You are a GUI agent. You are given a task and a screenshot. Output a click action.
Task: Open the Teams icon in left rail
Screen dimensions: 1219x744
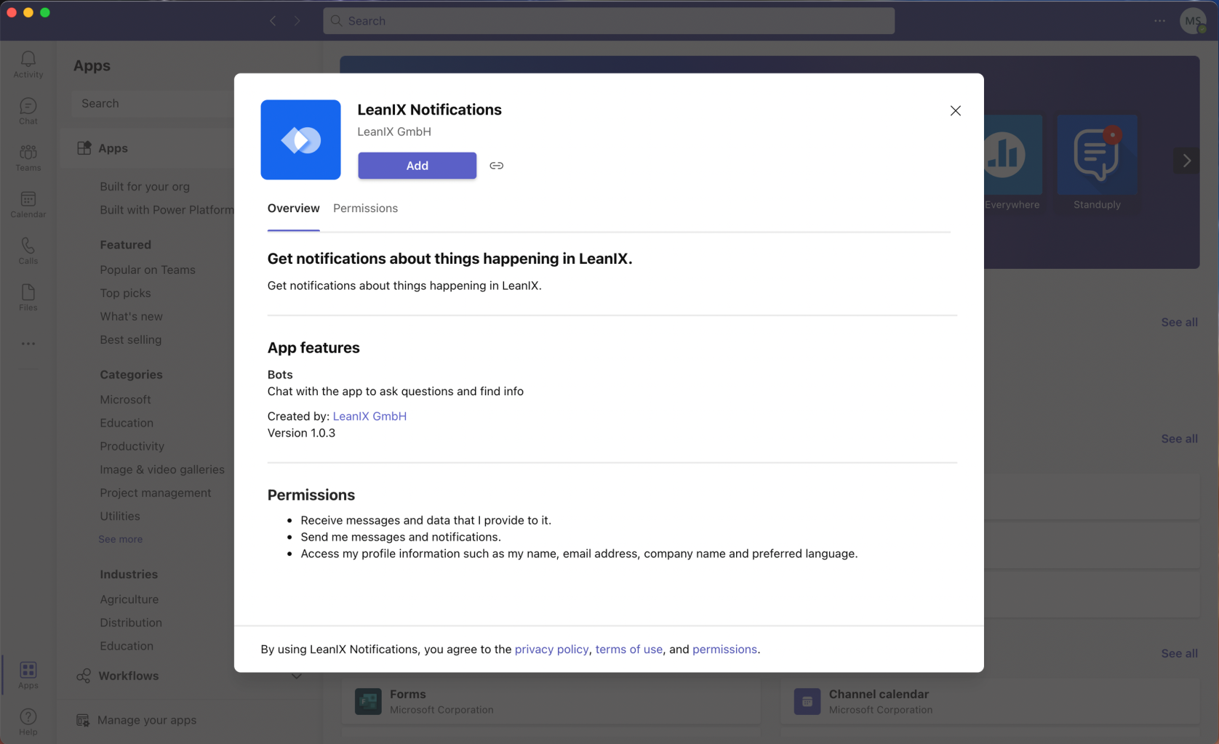click(28, 158)
